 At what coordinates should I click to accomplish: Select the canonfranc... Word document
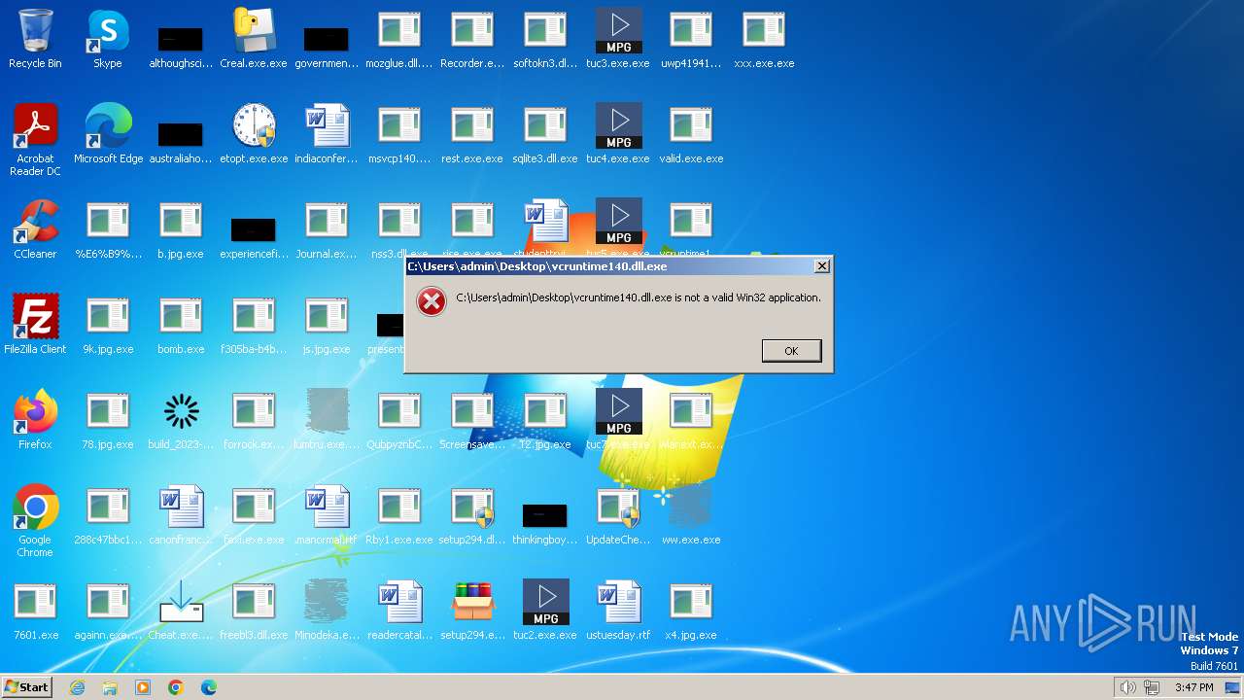tap(181, 515)
